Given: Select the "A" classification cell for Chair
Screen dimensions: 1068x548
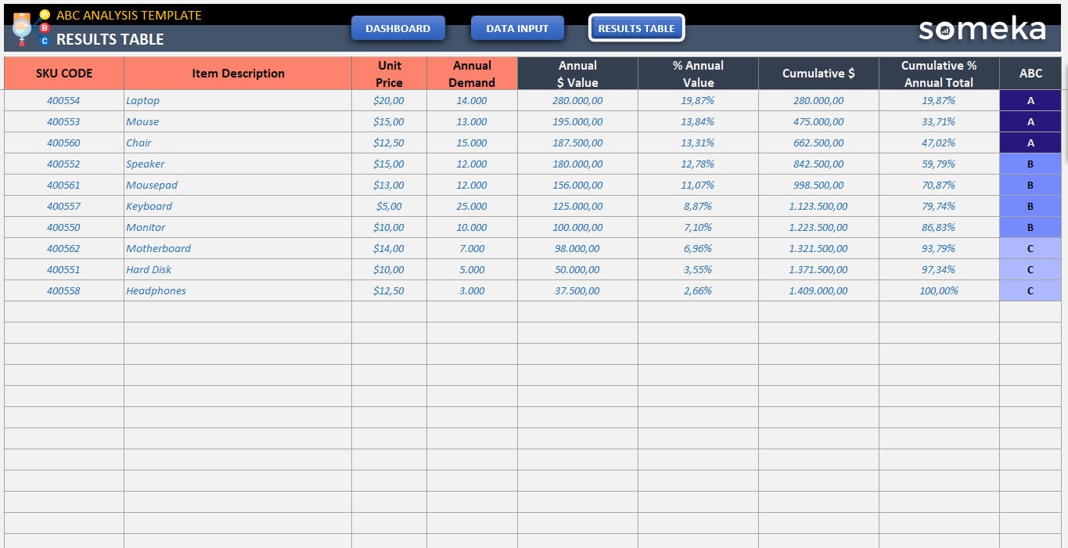Looking at the screenshot, I should (x=1030, y=142).
